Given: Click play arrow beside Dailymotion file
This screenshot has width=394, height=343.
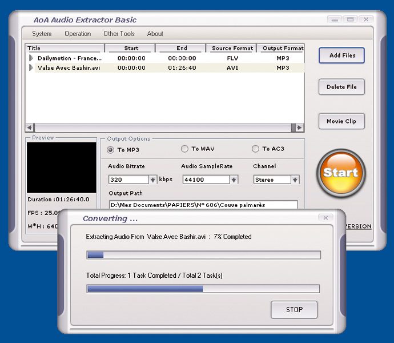Looking at the screenshot, I should [x=31, y=58].
